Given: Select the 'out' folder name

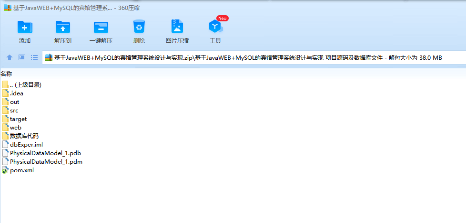Looking at the screenshot, I should point(15,102).
